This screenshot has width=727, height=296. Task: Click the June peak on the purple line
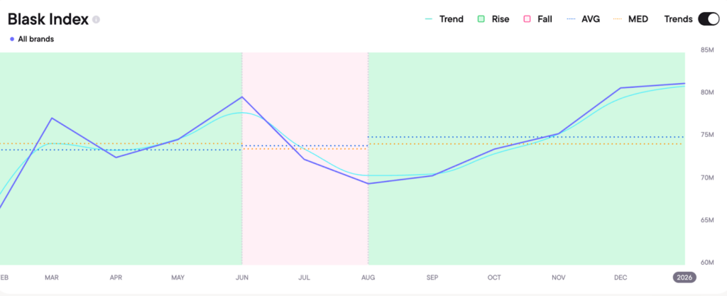pyautogui.click(x=242, y=97)
